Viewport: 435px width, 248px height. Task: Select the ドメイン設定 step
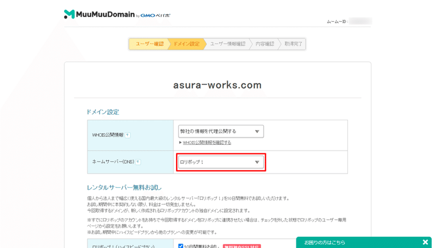pyautogui.click(x=187, y=44)
